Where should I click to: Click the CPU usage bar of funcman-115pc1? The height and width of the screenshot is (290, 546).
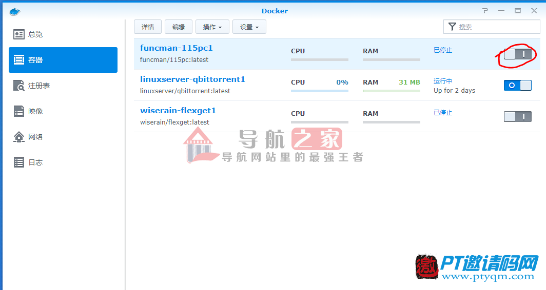pyautogui.click(x=320, y=60)
